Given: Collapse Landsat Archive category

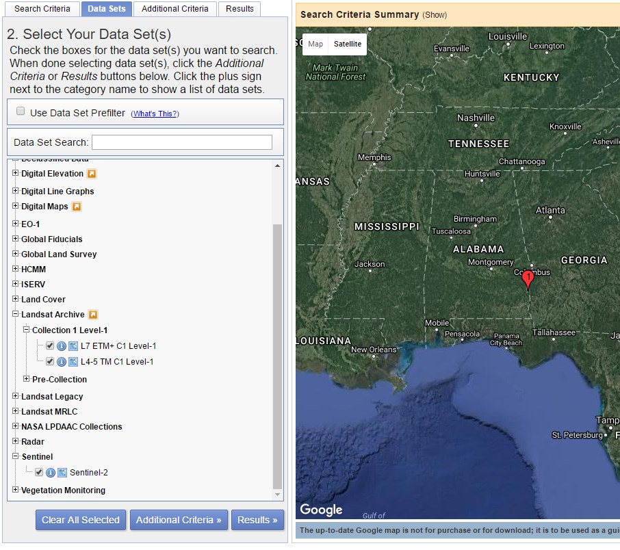Looking at the screenshot, I should [16, 315].
